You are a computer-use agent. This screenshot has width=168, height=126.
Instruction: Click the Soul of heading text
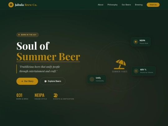point(33,46)
